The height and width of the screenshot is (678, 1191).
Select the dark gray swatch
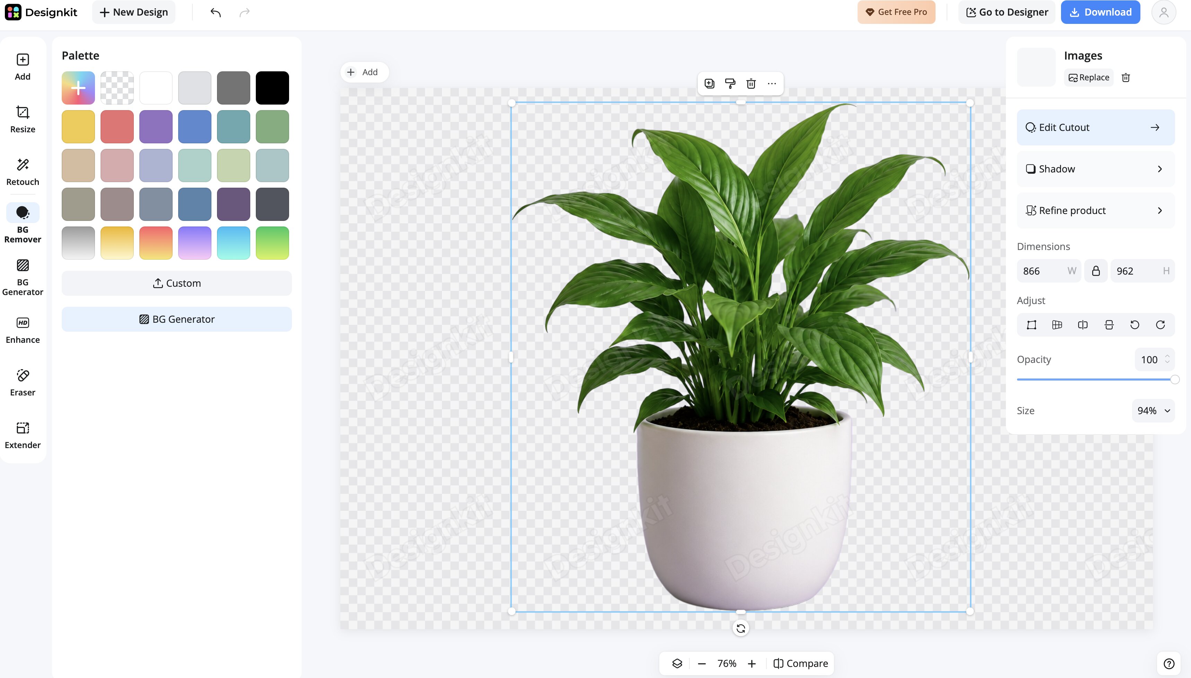pyautogui.click(x=234, y=88)
